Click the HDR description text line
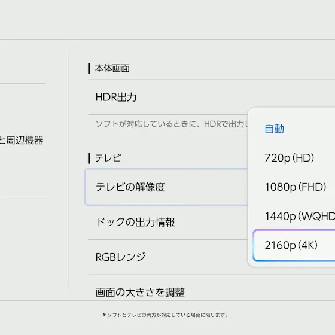 point(172,124)
